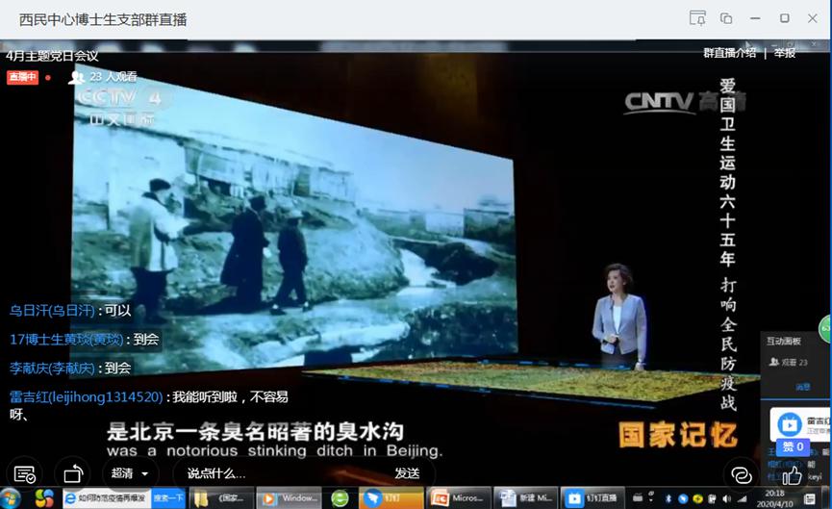
Task: Click the pin window icon in title bar
Action: pyautogui.click(x=697, y=18)
